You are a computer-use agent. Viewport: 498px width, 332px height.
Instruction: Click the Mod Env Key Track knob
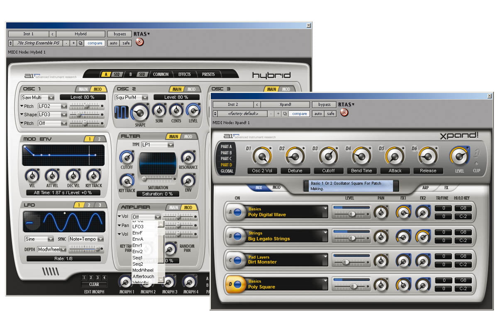pos(93,176)
